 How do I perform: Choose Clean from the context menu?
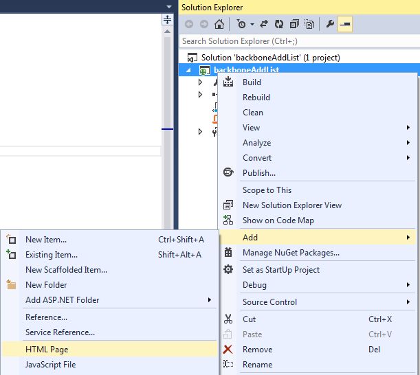(x=317, y=113)
